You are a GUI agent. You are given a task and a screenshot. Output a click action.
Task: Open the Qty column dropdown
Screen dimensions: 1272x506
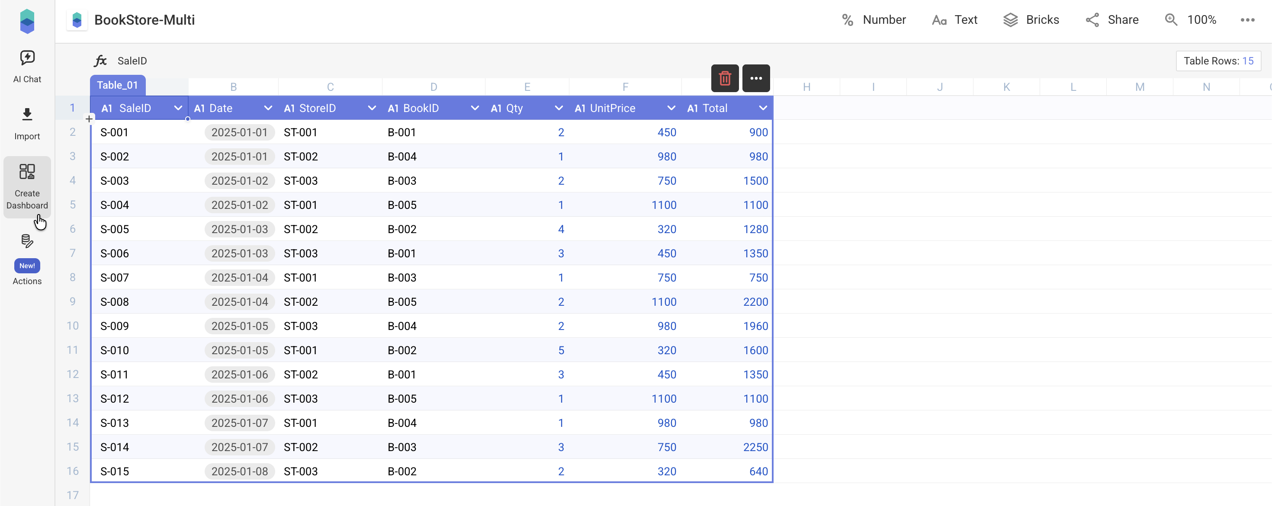[x=559, y=108]
